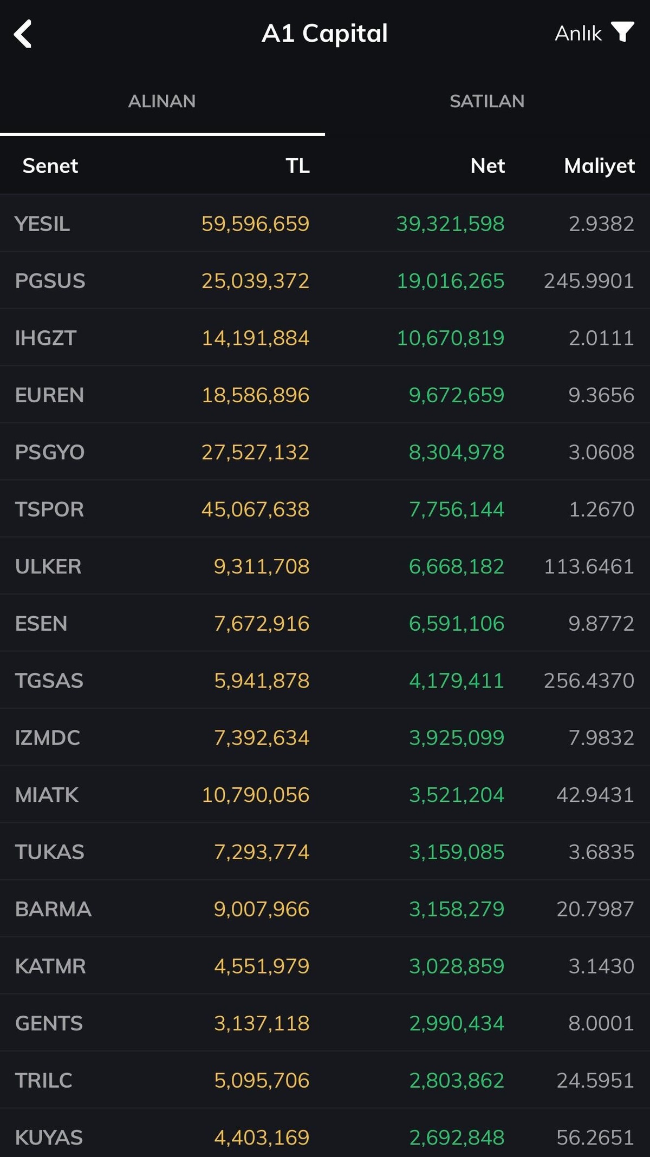The height and width of the screenshot is (1157, 650).
Task: Select the GENTS row
Action: coord(325,1023)
